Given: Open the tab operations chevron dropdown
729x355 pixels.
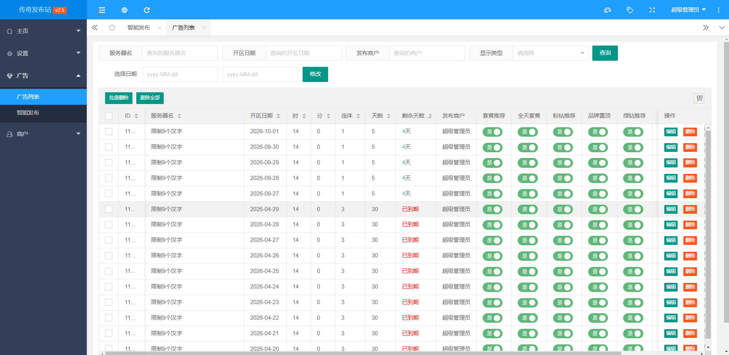Looking at the screenshot, I should point(722,28).
